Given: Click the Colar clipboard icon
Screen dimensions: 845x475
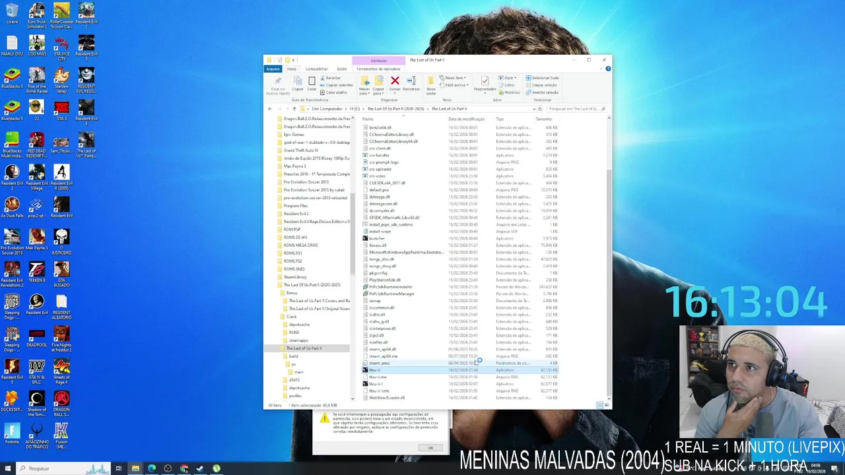Looking at the screenshot, I should click(312, 81).
